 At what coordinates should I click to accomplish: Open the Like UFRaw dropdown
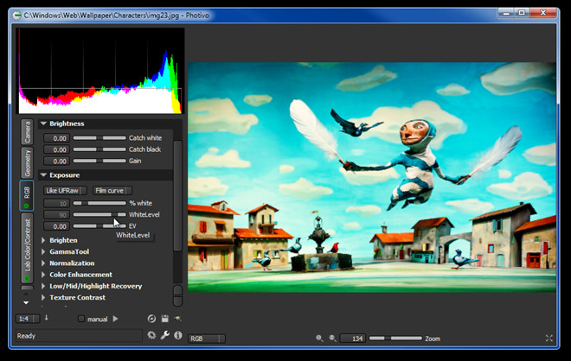pos(65,191)
